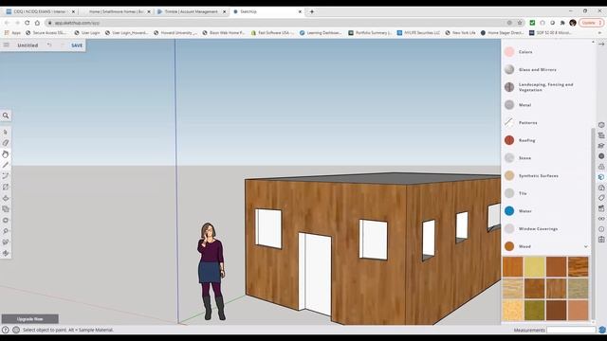Go to browser home page icon
The image size is (607, 341).
pos(37,23)
